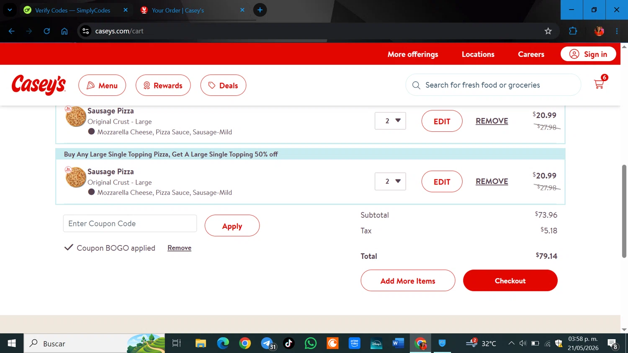Open quantity dropdown for Sausage Pizza below promo banner

[x=390, y=182]
